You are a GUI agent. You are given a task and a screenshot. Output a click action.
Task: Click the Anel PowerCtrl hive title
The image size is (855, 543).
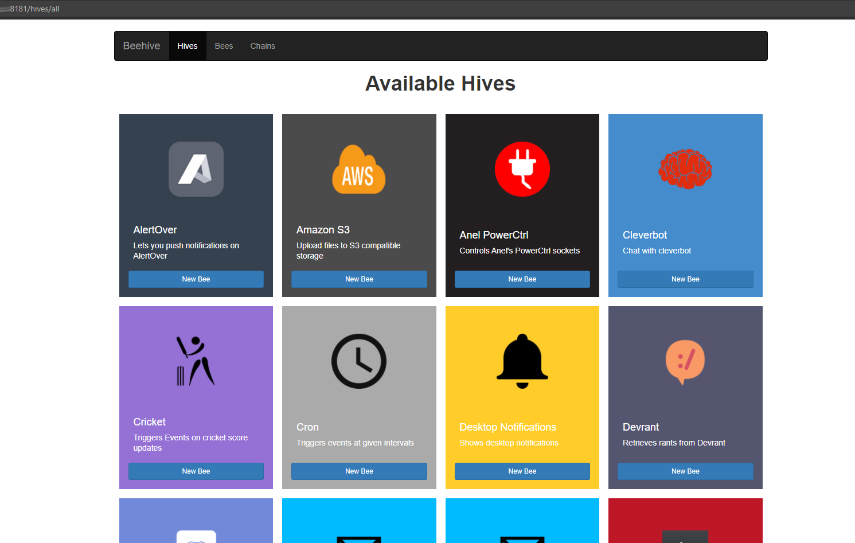tap(494, 235)
